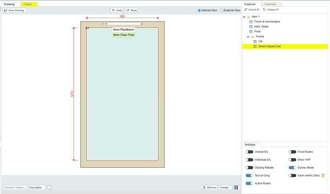Open the Summary tab
Image resolution: width=330 pixels, height=194 pixels.
click(x=270, y=4)
